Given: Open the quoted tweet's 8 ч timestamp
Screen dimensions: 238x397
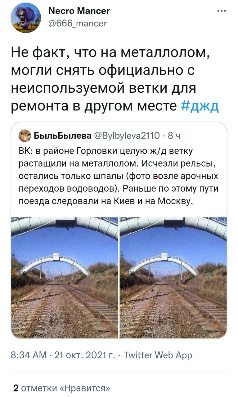Looking at the screenshot, I should coord(174,136).
